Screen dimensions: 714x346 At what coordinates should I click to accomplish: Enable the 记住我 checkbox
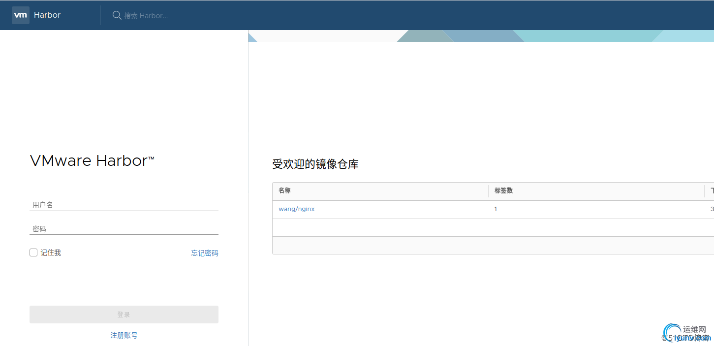(x=33, y=252)
